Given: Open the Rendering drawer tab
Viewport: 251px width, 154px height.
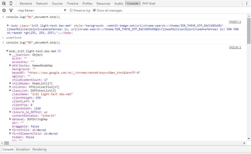Looking at the screenshot, I should [39, 149].
